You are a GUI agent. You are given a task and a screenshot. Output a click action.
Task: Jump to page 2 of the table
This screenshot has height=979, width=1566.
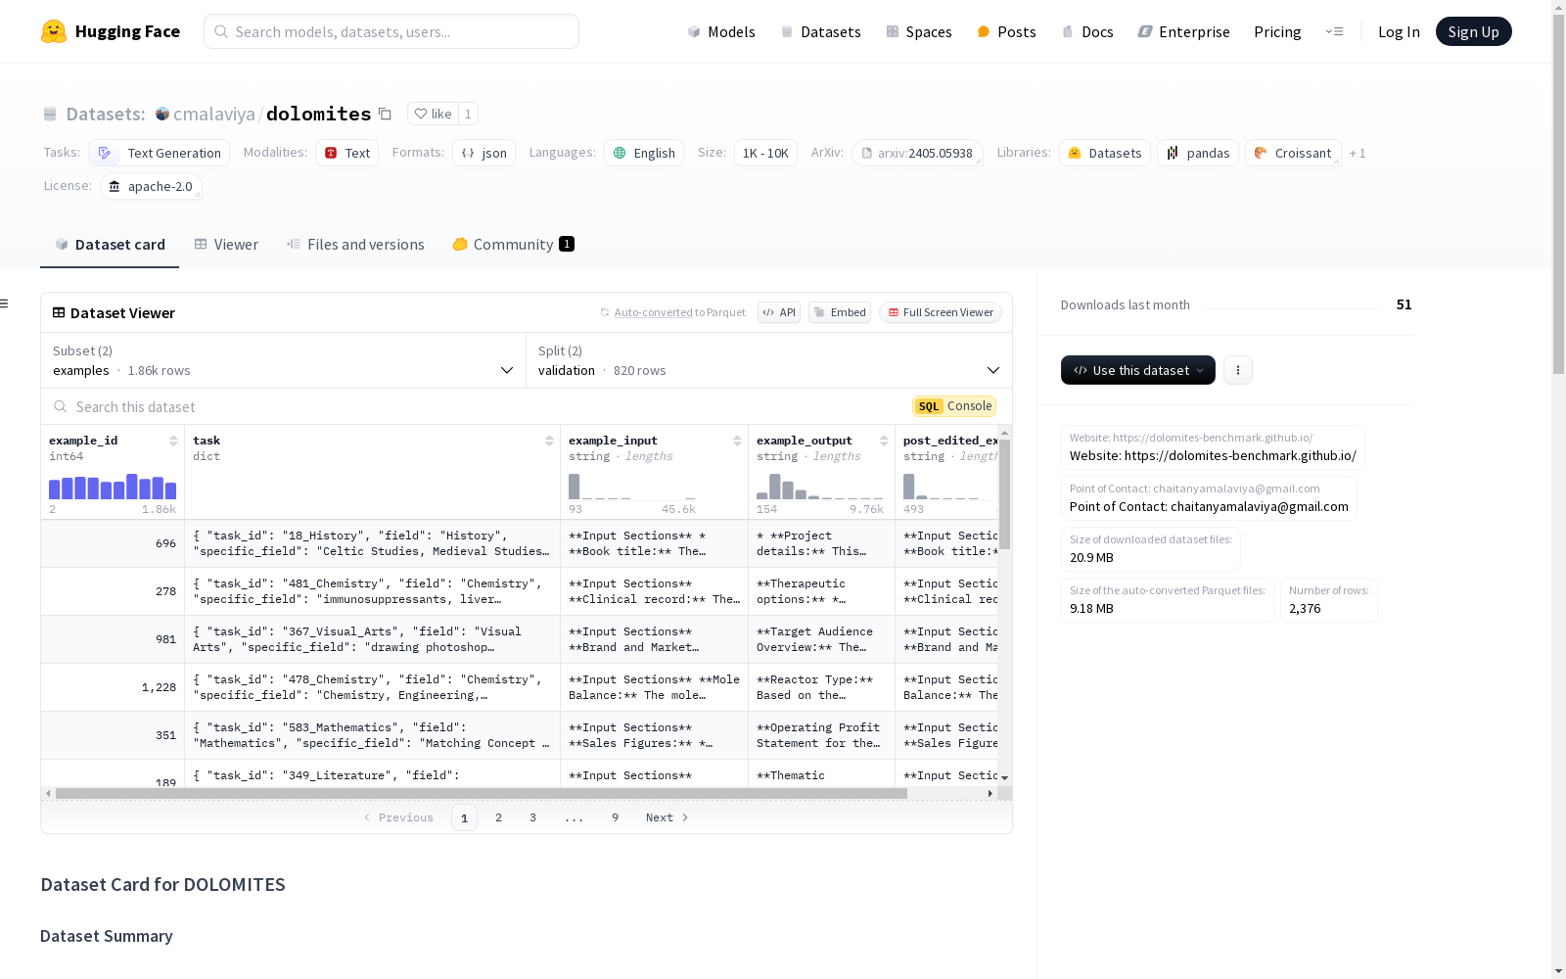(x=499, y=817)
